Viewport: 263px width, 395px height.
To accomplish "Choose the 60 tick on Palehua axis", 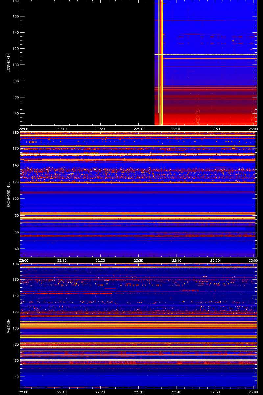I will click(x=16, y=361).
